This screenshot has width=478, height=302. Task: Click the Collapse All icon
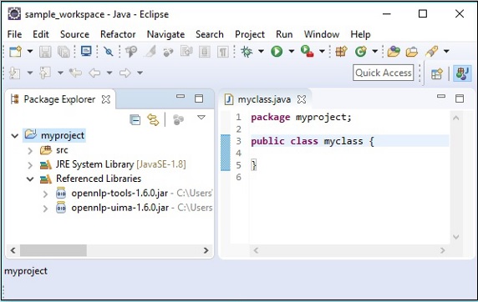[x=135, y=119]
